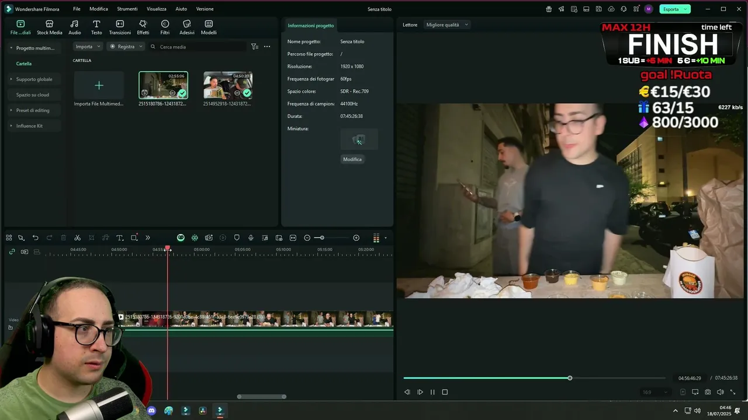
Task: Open the Adesivi (stickers) tab
Action: [187, 27]
